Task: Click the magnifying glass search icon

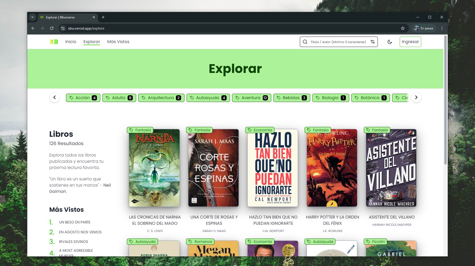Action: (x=305, y=42)
